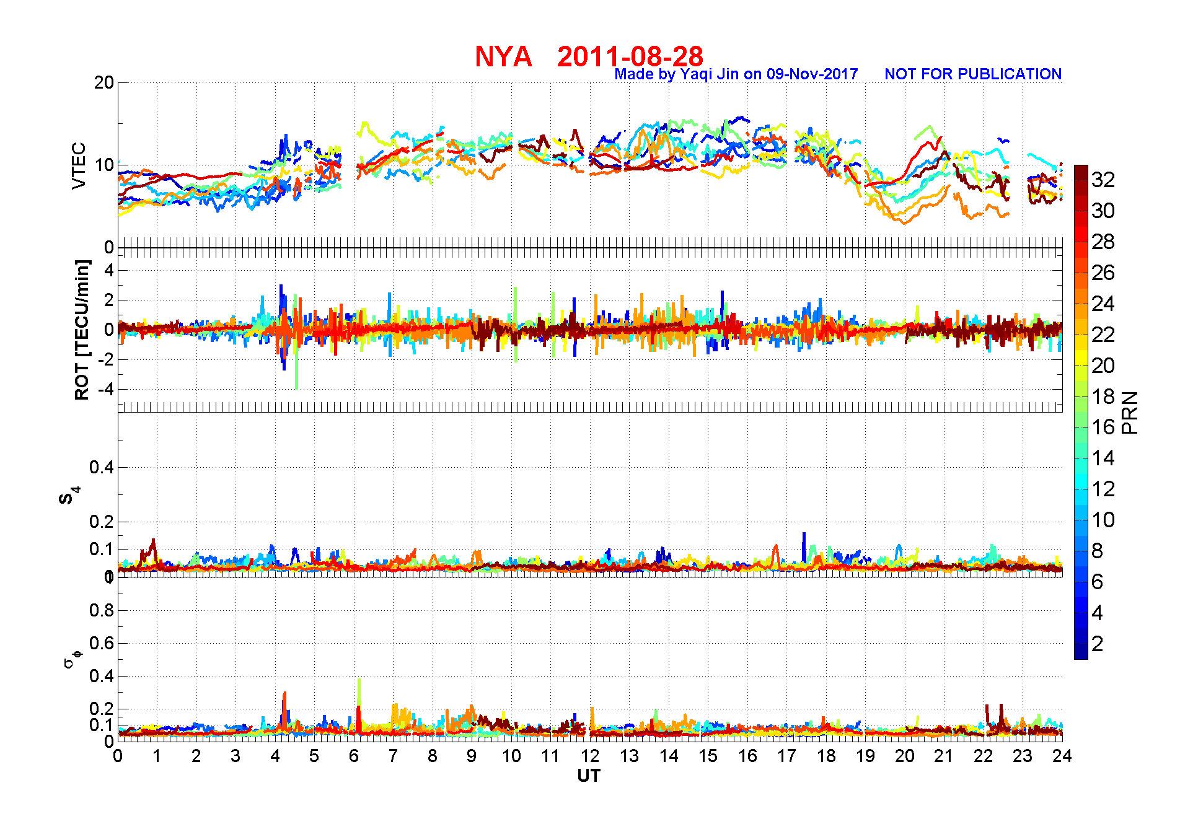This screenshot has width=1180, height=824.
Task: Click sigma-phi axis tick label '0.6'
Action: point(102,643)
